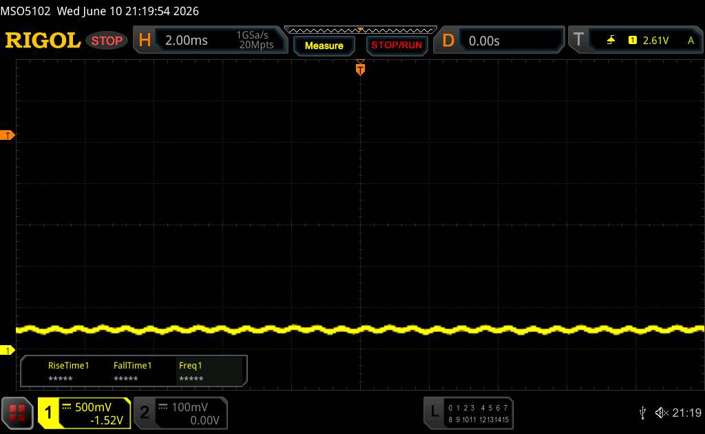Click the digital channels 0-15 indicator

[x=478, y=413]
